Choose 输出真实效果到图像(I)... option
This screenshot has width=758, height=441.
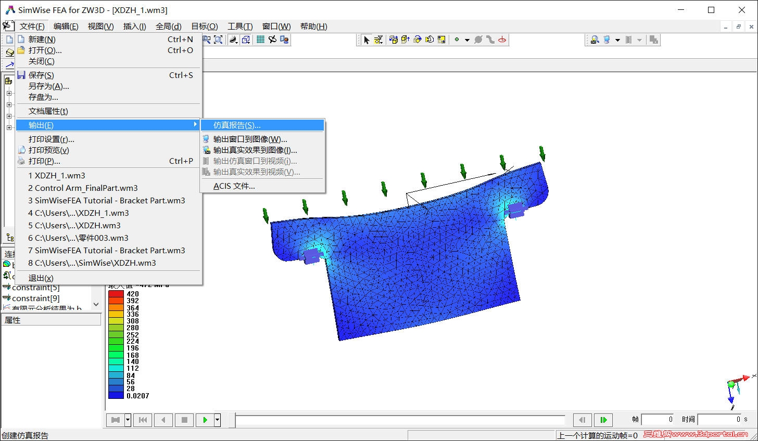click(x=262, y=150)
